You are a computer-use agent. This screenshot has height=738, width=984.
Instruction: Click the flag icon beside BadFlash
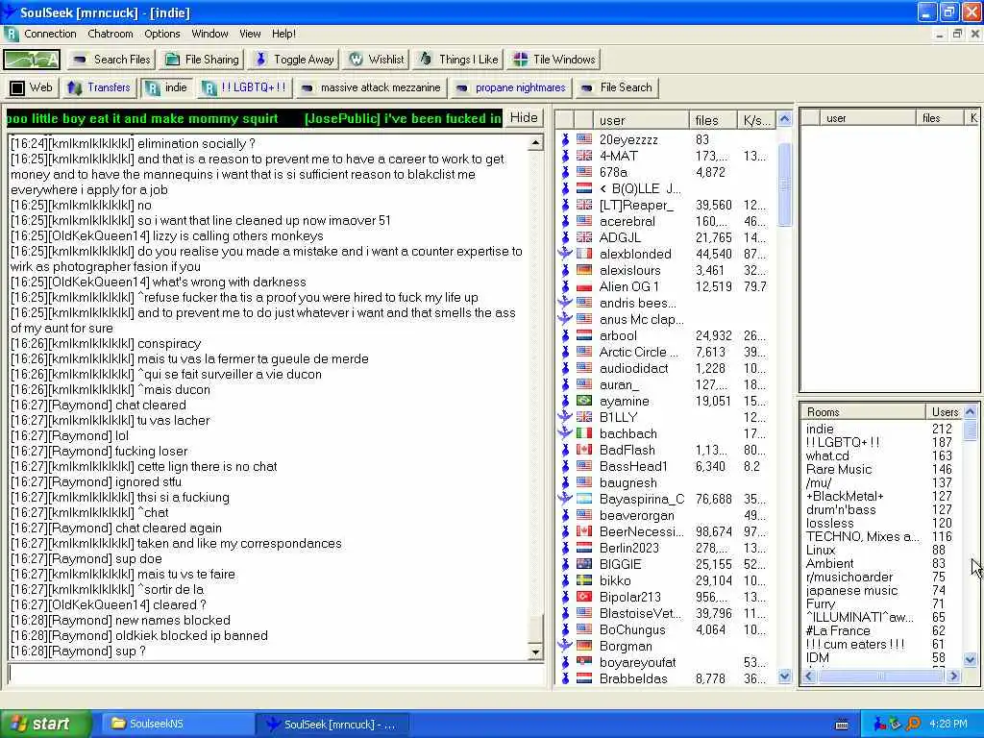[584, 450]
